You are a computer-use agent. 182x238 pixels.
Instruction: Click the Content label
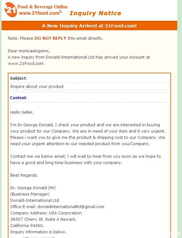[19, 98]
